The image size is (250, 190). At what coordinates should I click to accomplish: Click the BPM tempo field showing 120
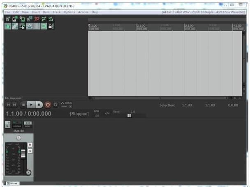[x=97, y=116]
